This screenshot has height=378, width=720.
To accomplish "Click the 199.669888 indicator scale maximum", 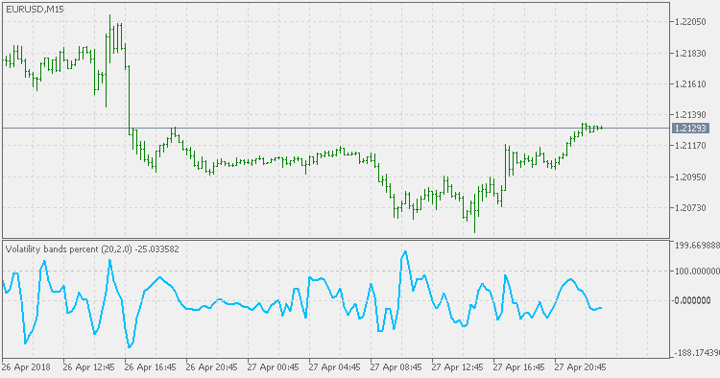I will [x=697, y=246].
